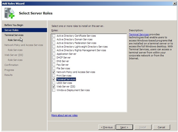Check Active Directory Rights Management Services
Screen dimensions: 178x132
(x=54, y=50)
